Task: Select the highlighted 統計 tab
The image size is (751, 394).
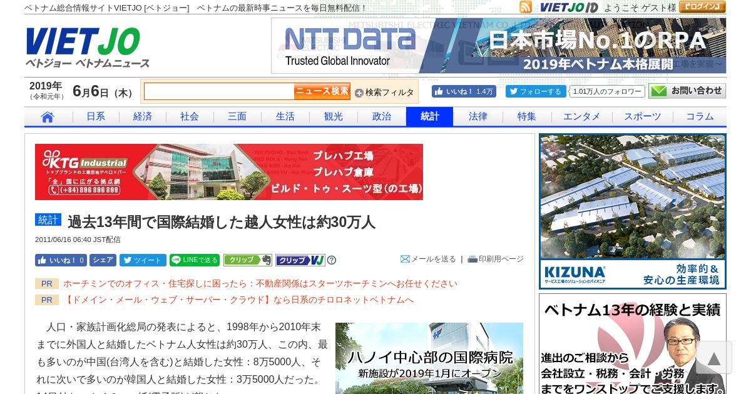Action: [429, 116]
